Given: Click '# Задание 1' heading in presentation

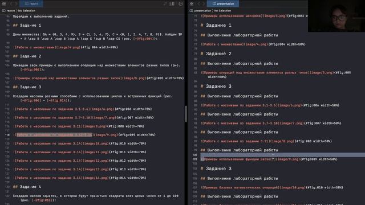Looking at the screenshot, I should [x=216, y=25].
